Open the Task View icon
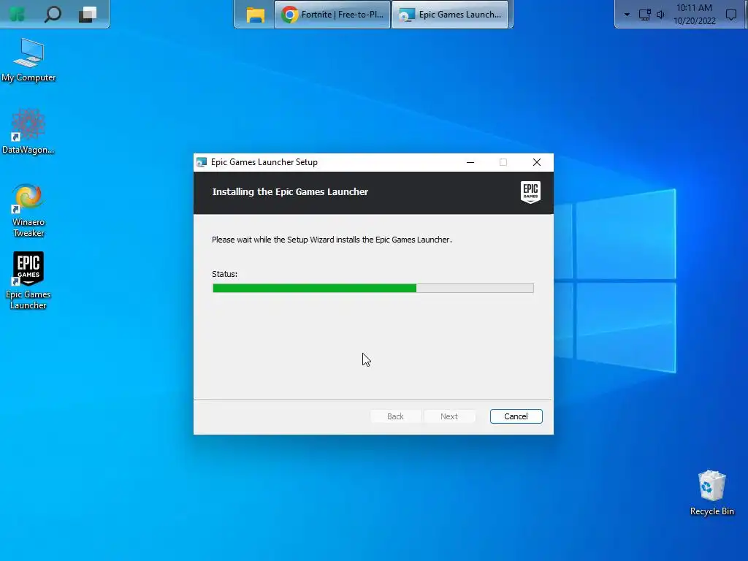 click(x=88, y=15)
